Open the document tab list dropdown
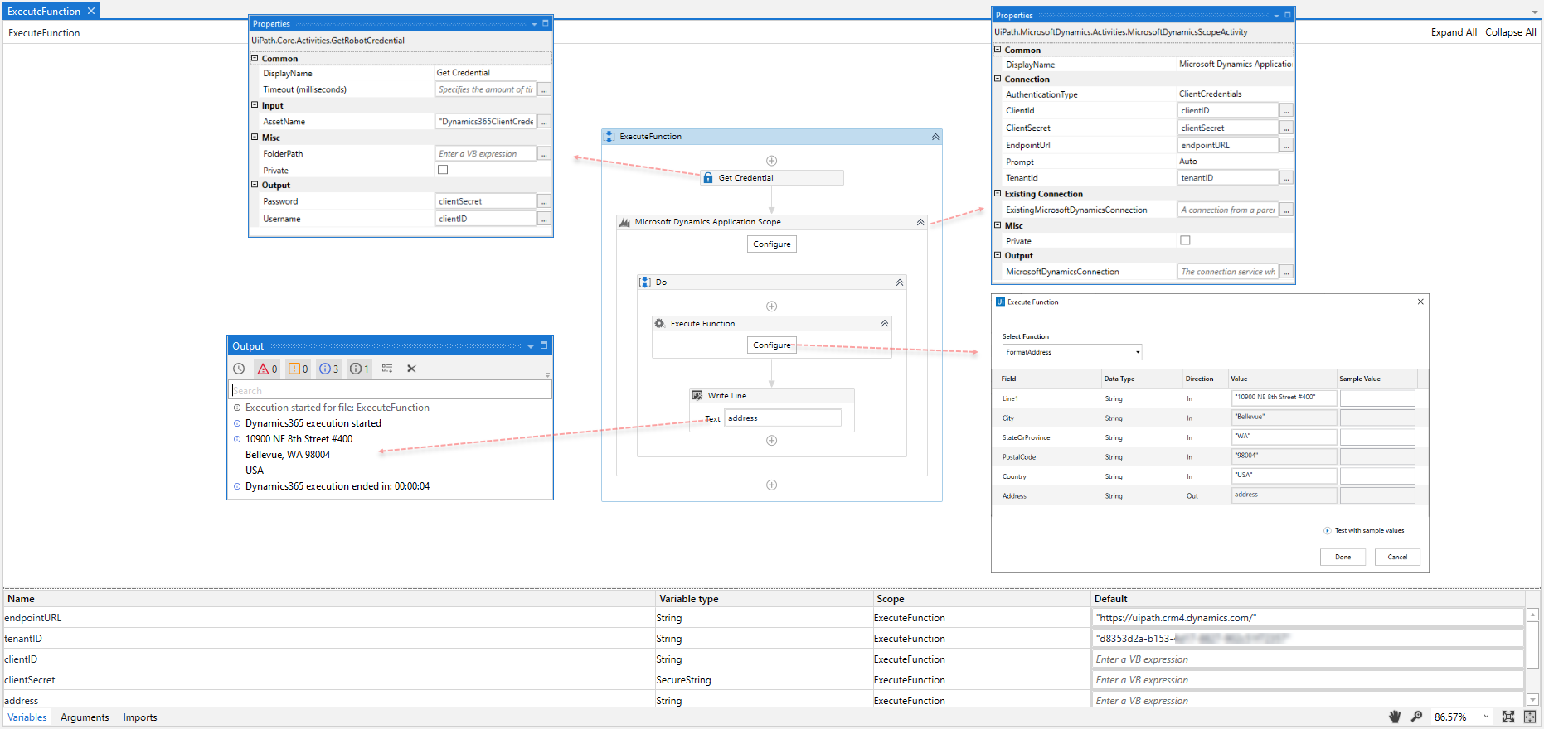Viewport: 1544px width, 729px height. (1534, 12)
